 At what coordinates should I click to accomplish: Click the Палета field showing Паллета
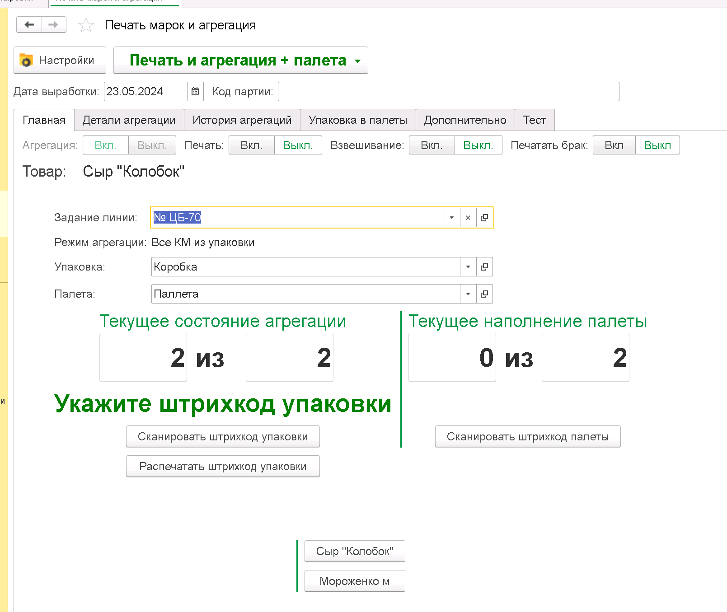pos(305,294)
